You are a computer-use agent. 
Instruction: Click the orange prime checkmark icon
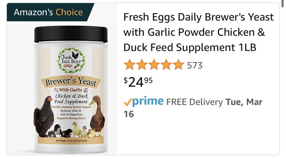tap(127, 103)
